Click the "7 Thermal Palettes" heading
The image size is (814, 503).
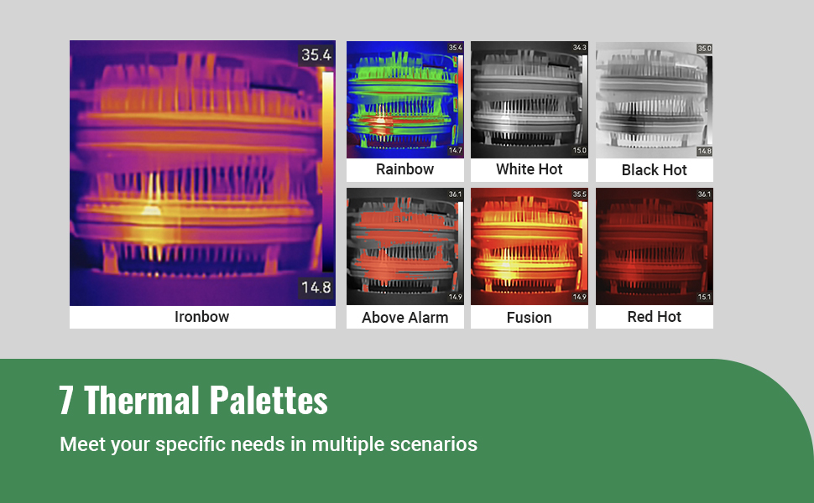coord(193,401)
